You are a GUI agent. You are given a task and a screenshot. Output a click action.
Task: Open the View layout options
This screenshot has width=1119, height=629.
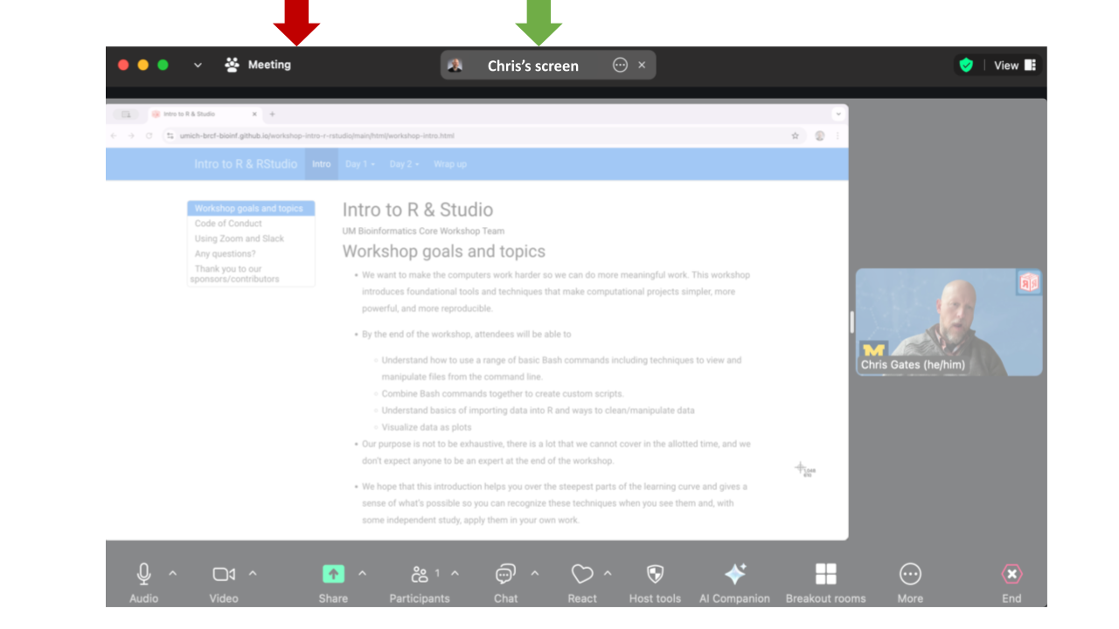click(1012, 65)
